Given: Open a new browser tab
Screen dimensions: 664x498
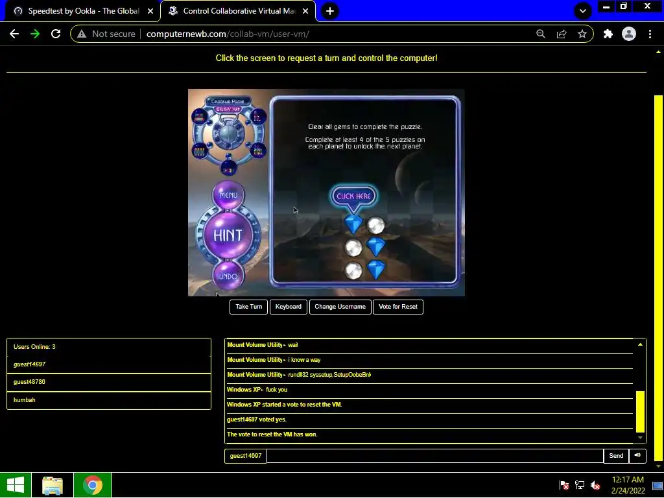Looking at the screenshot, I should coord(330,11).
